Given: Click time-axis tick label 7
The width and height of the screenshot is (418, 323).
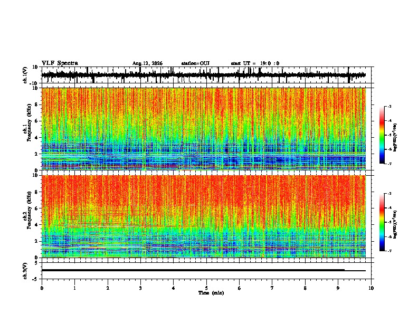Looking at the screenshot, I should (x=272, y=288).
